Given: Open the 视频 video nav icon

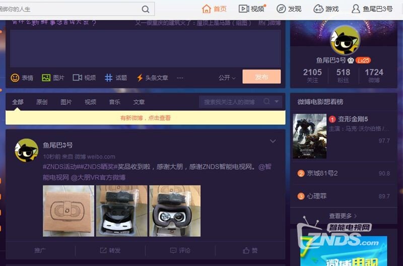Looking at the screenshot, I should (x=243, y=9).
